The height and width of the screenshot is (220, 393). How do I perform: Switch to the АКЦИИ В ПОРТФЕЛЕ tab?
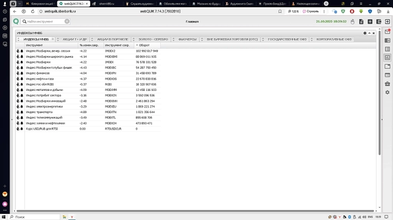tap(113, 39)
